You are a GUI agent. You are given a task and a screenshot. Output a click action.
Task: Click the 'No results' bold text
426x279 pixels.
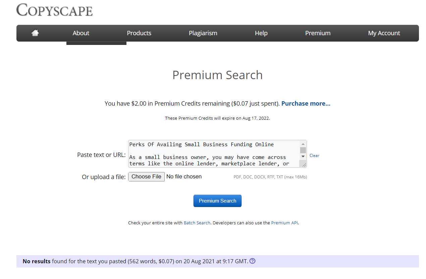(37, 261)
